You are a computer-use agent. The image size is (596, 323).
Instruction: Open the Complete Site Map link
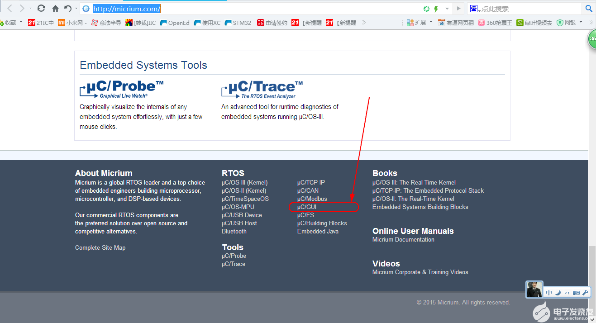pyautogui.click(x=100, y=248)
